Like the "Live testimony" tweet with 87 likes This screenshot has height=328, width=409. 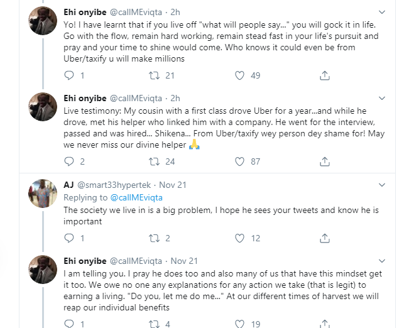[x=239, y=161]
